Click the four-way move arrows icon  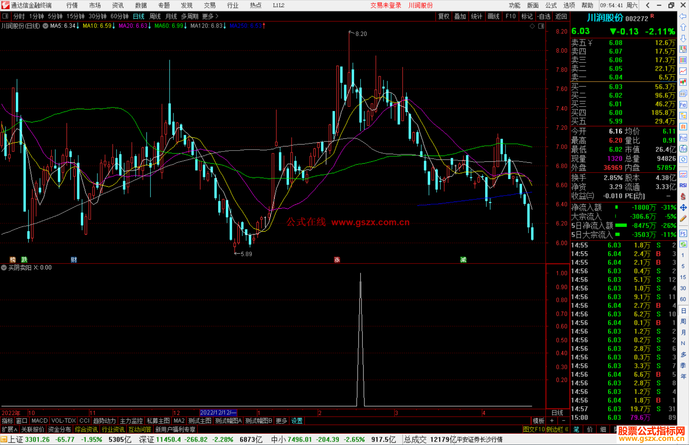pyautogui.click(x=683, y=208)
